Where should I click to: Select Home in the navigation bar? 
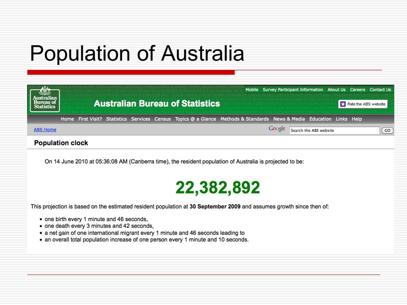tap(67, 119)
